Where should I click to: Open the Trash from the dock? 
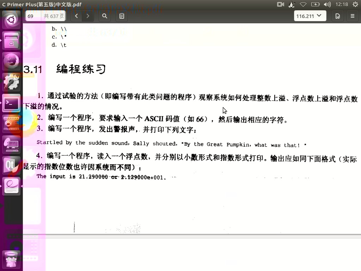pyautogui.click(x=11, y=260)
